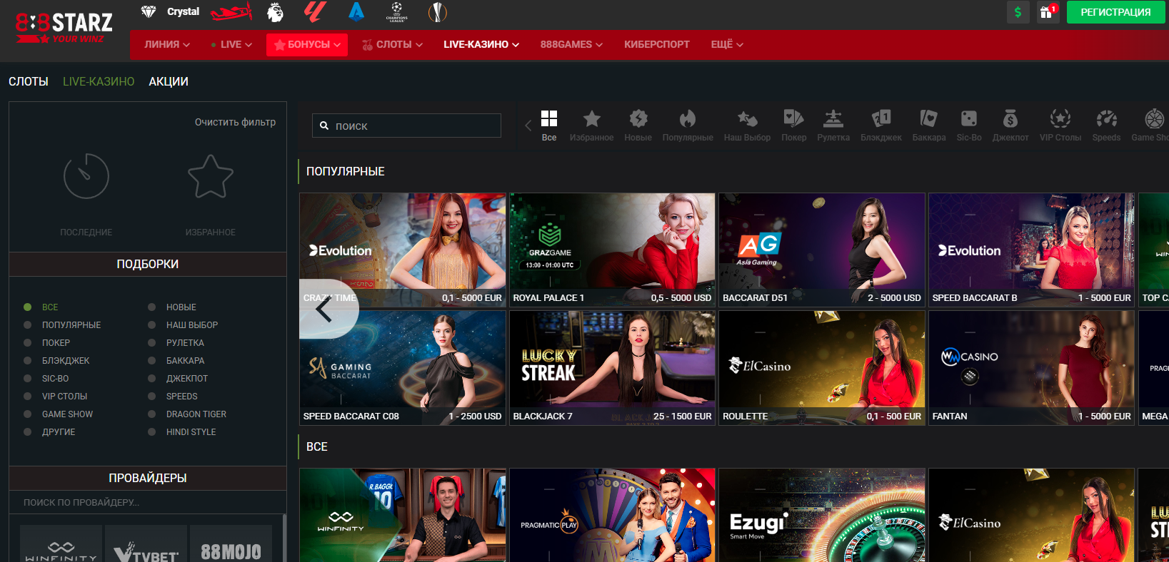Screen dimensions: 1169x562
Task: Open the Blackjack 7 Lucky Streak thumbnail
Action: point(612,368)
